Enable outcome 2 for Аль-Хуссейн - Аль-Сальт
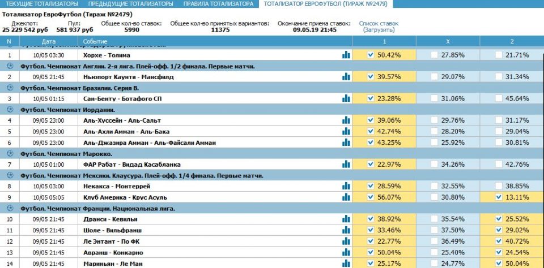 498,120
